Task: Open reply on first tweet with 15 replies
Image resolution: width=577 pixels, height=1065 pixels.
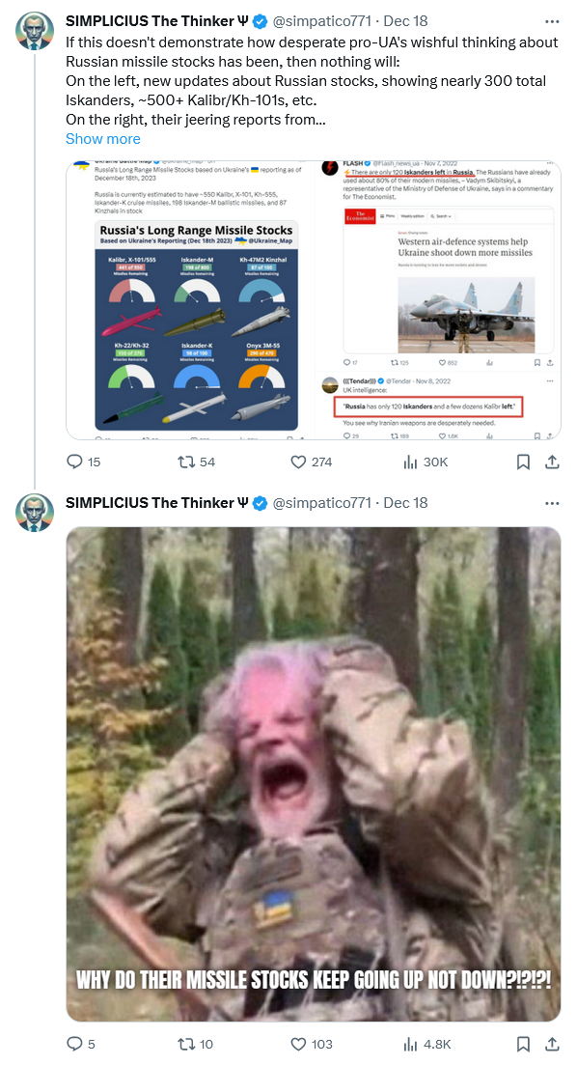Action: (84, 462)
